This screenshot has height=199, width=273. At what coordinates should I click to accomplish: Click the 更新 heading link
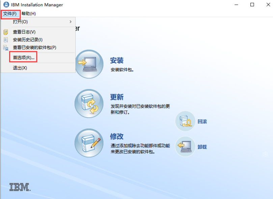117,97
